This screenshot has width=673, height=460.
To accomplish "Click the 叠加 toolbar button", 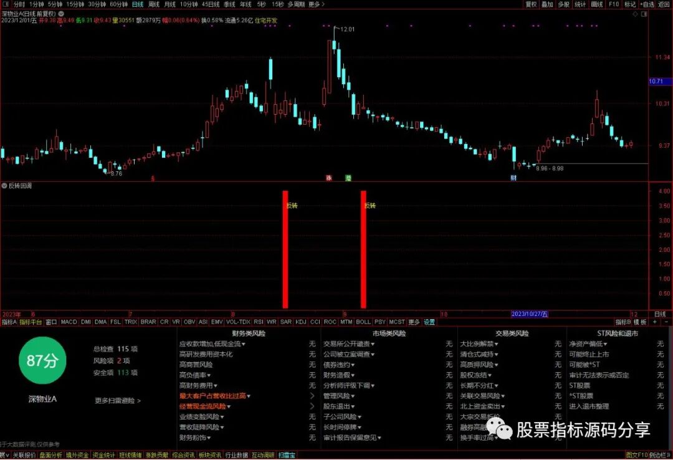I will click(547, 4).
